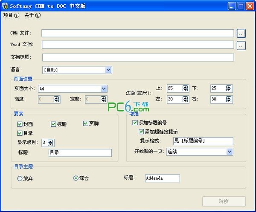
Task: Toggle the 目录 checkbox
Action: point(20,133)
